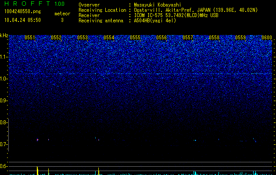276x175 pixels.
Task: Click the 0557 time marker
Action: pos(188,38)
